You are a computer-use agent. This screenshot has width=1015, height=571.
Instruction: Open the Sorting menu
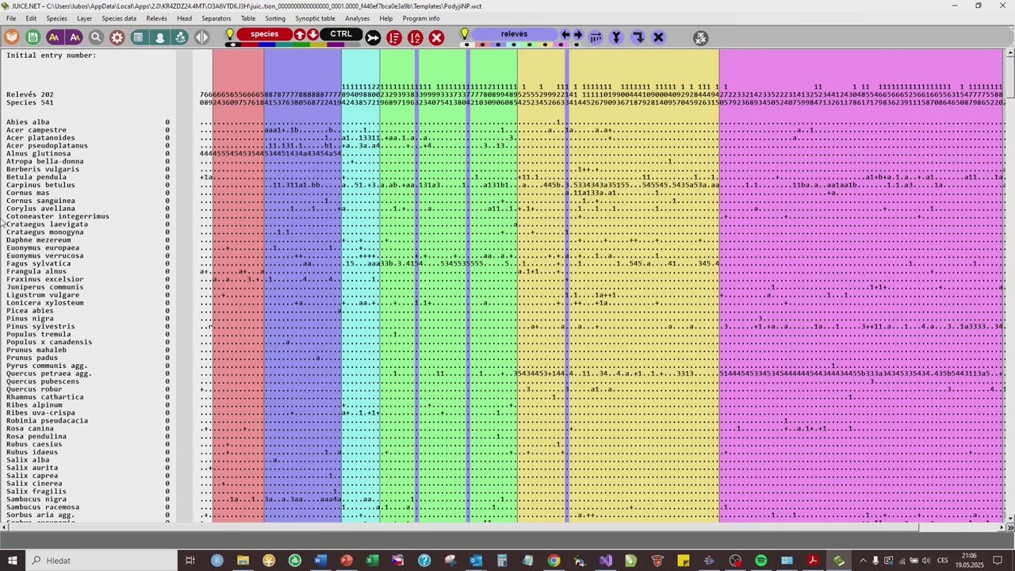pyautogui.click(x=275, y=18)
